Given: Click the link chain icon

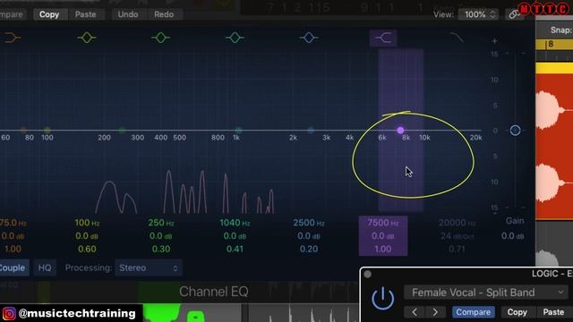Looking at the screenshot, I should tap(514, 14).
